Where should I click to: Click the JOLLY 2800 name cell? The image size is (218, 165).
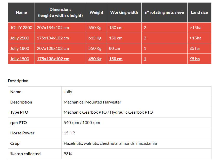tap(21, 28)
